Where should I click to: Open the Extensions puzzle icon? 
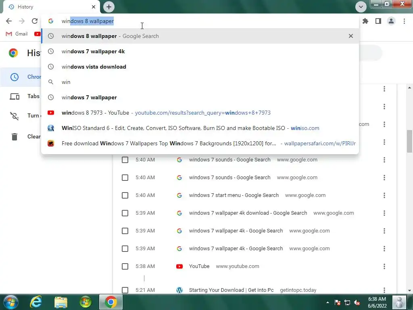pyautogui.click(x=365, y=21)
